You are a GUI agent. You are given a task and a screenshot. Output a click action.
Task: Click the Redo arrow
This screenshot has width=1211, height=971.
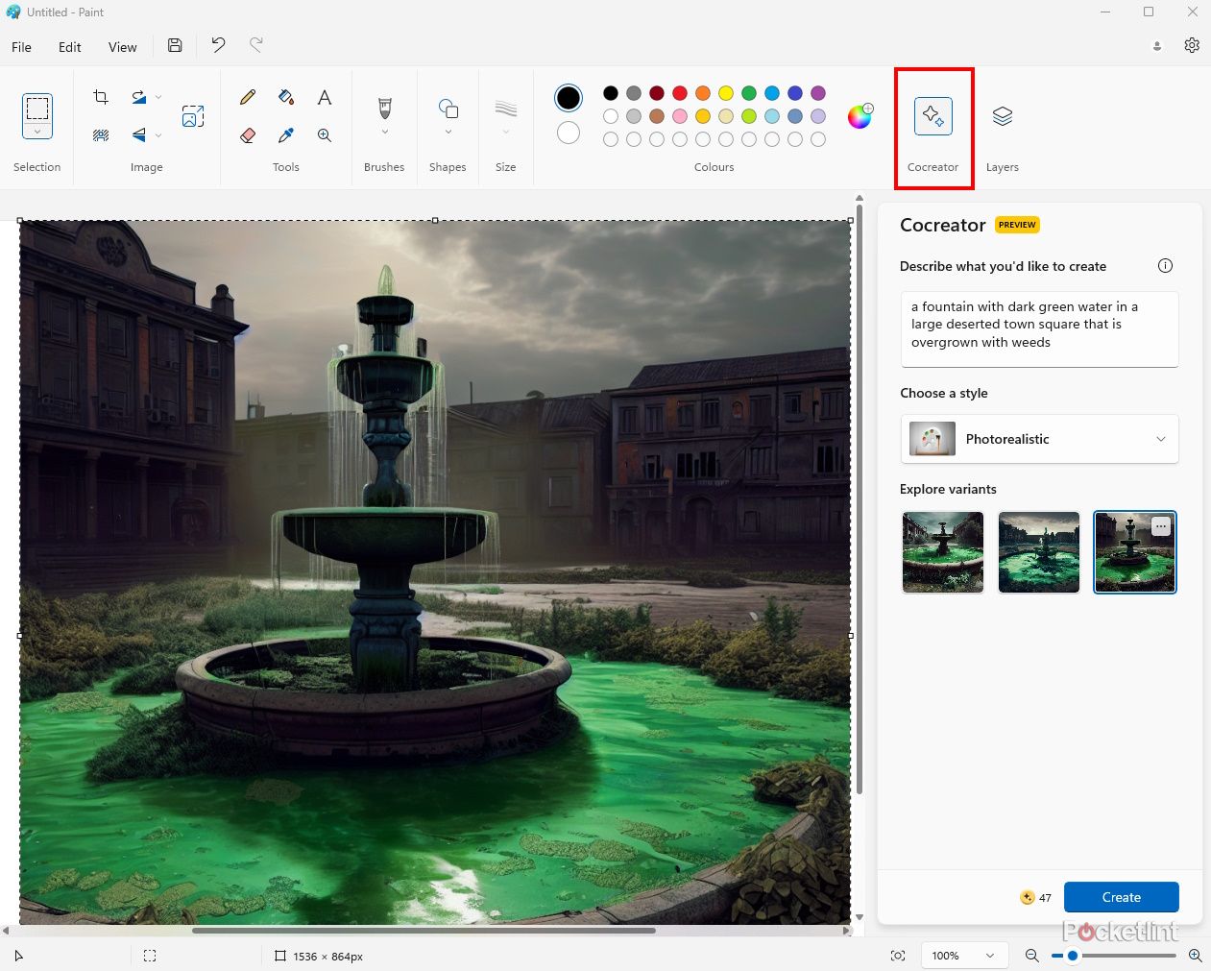pyautogui.click(x=256, y=44)
